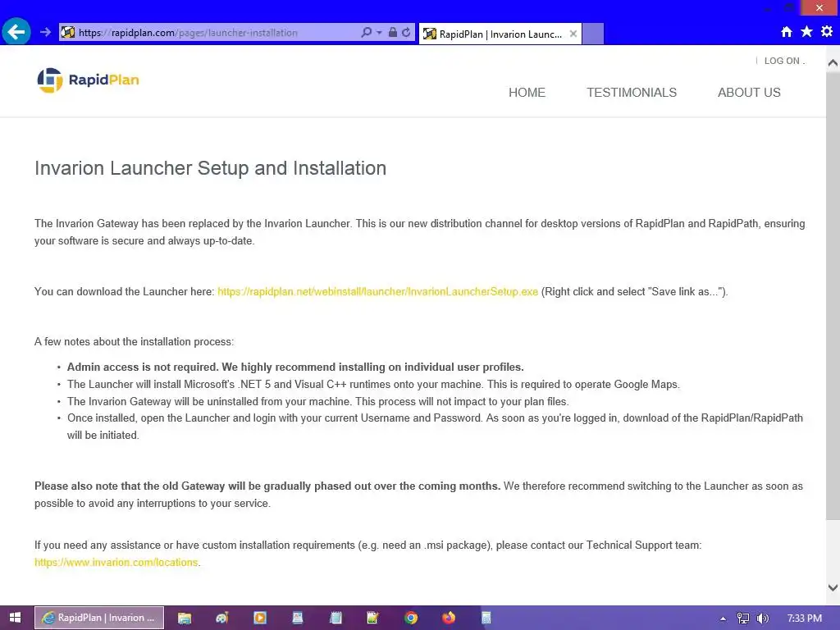
Task: Click the browser Back arrow button
Action: coord(16,32)
